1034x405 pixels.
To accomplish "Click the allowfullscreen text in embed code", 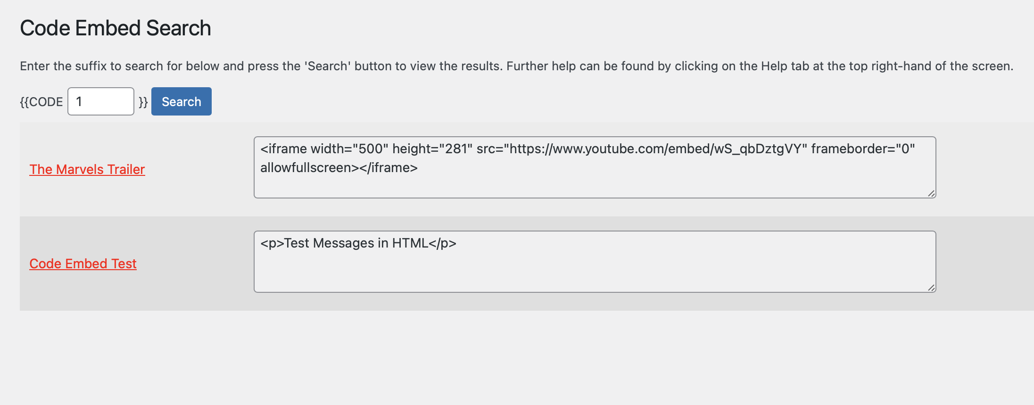I will [306, 167].
